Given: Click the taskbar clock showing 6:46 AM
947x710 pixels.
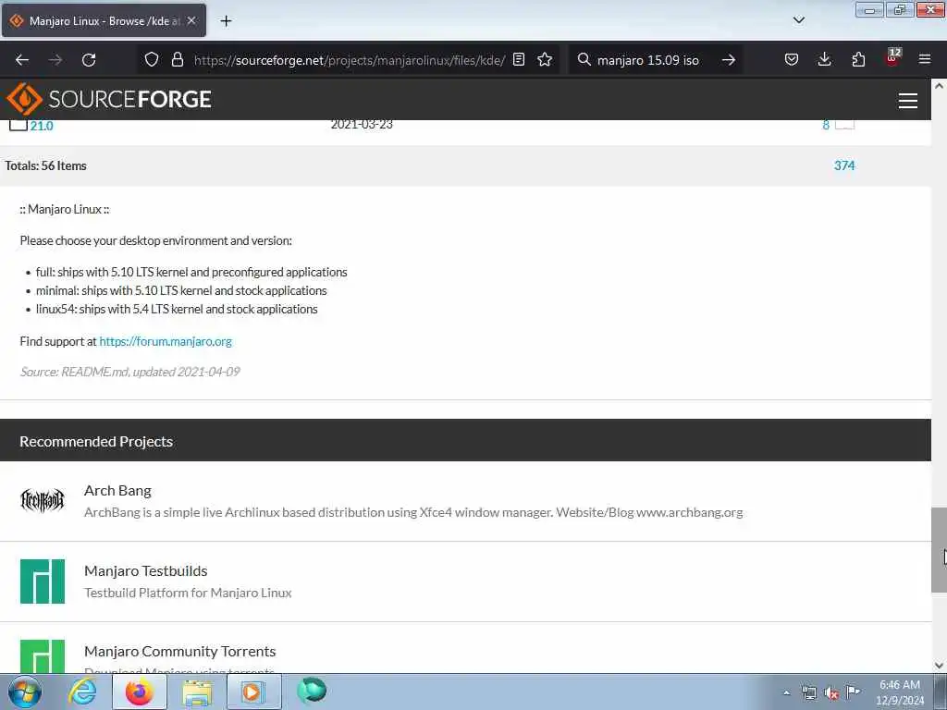Looking at the screenshot, I should [899, 692].
